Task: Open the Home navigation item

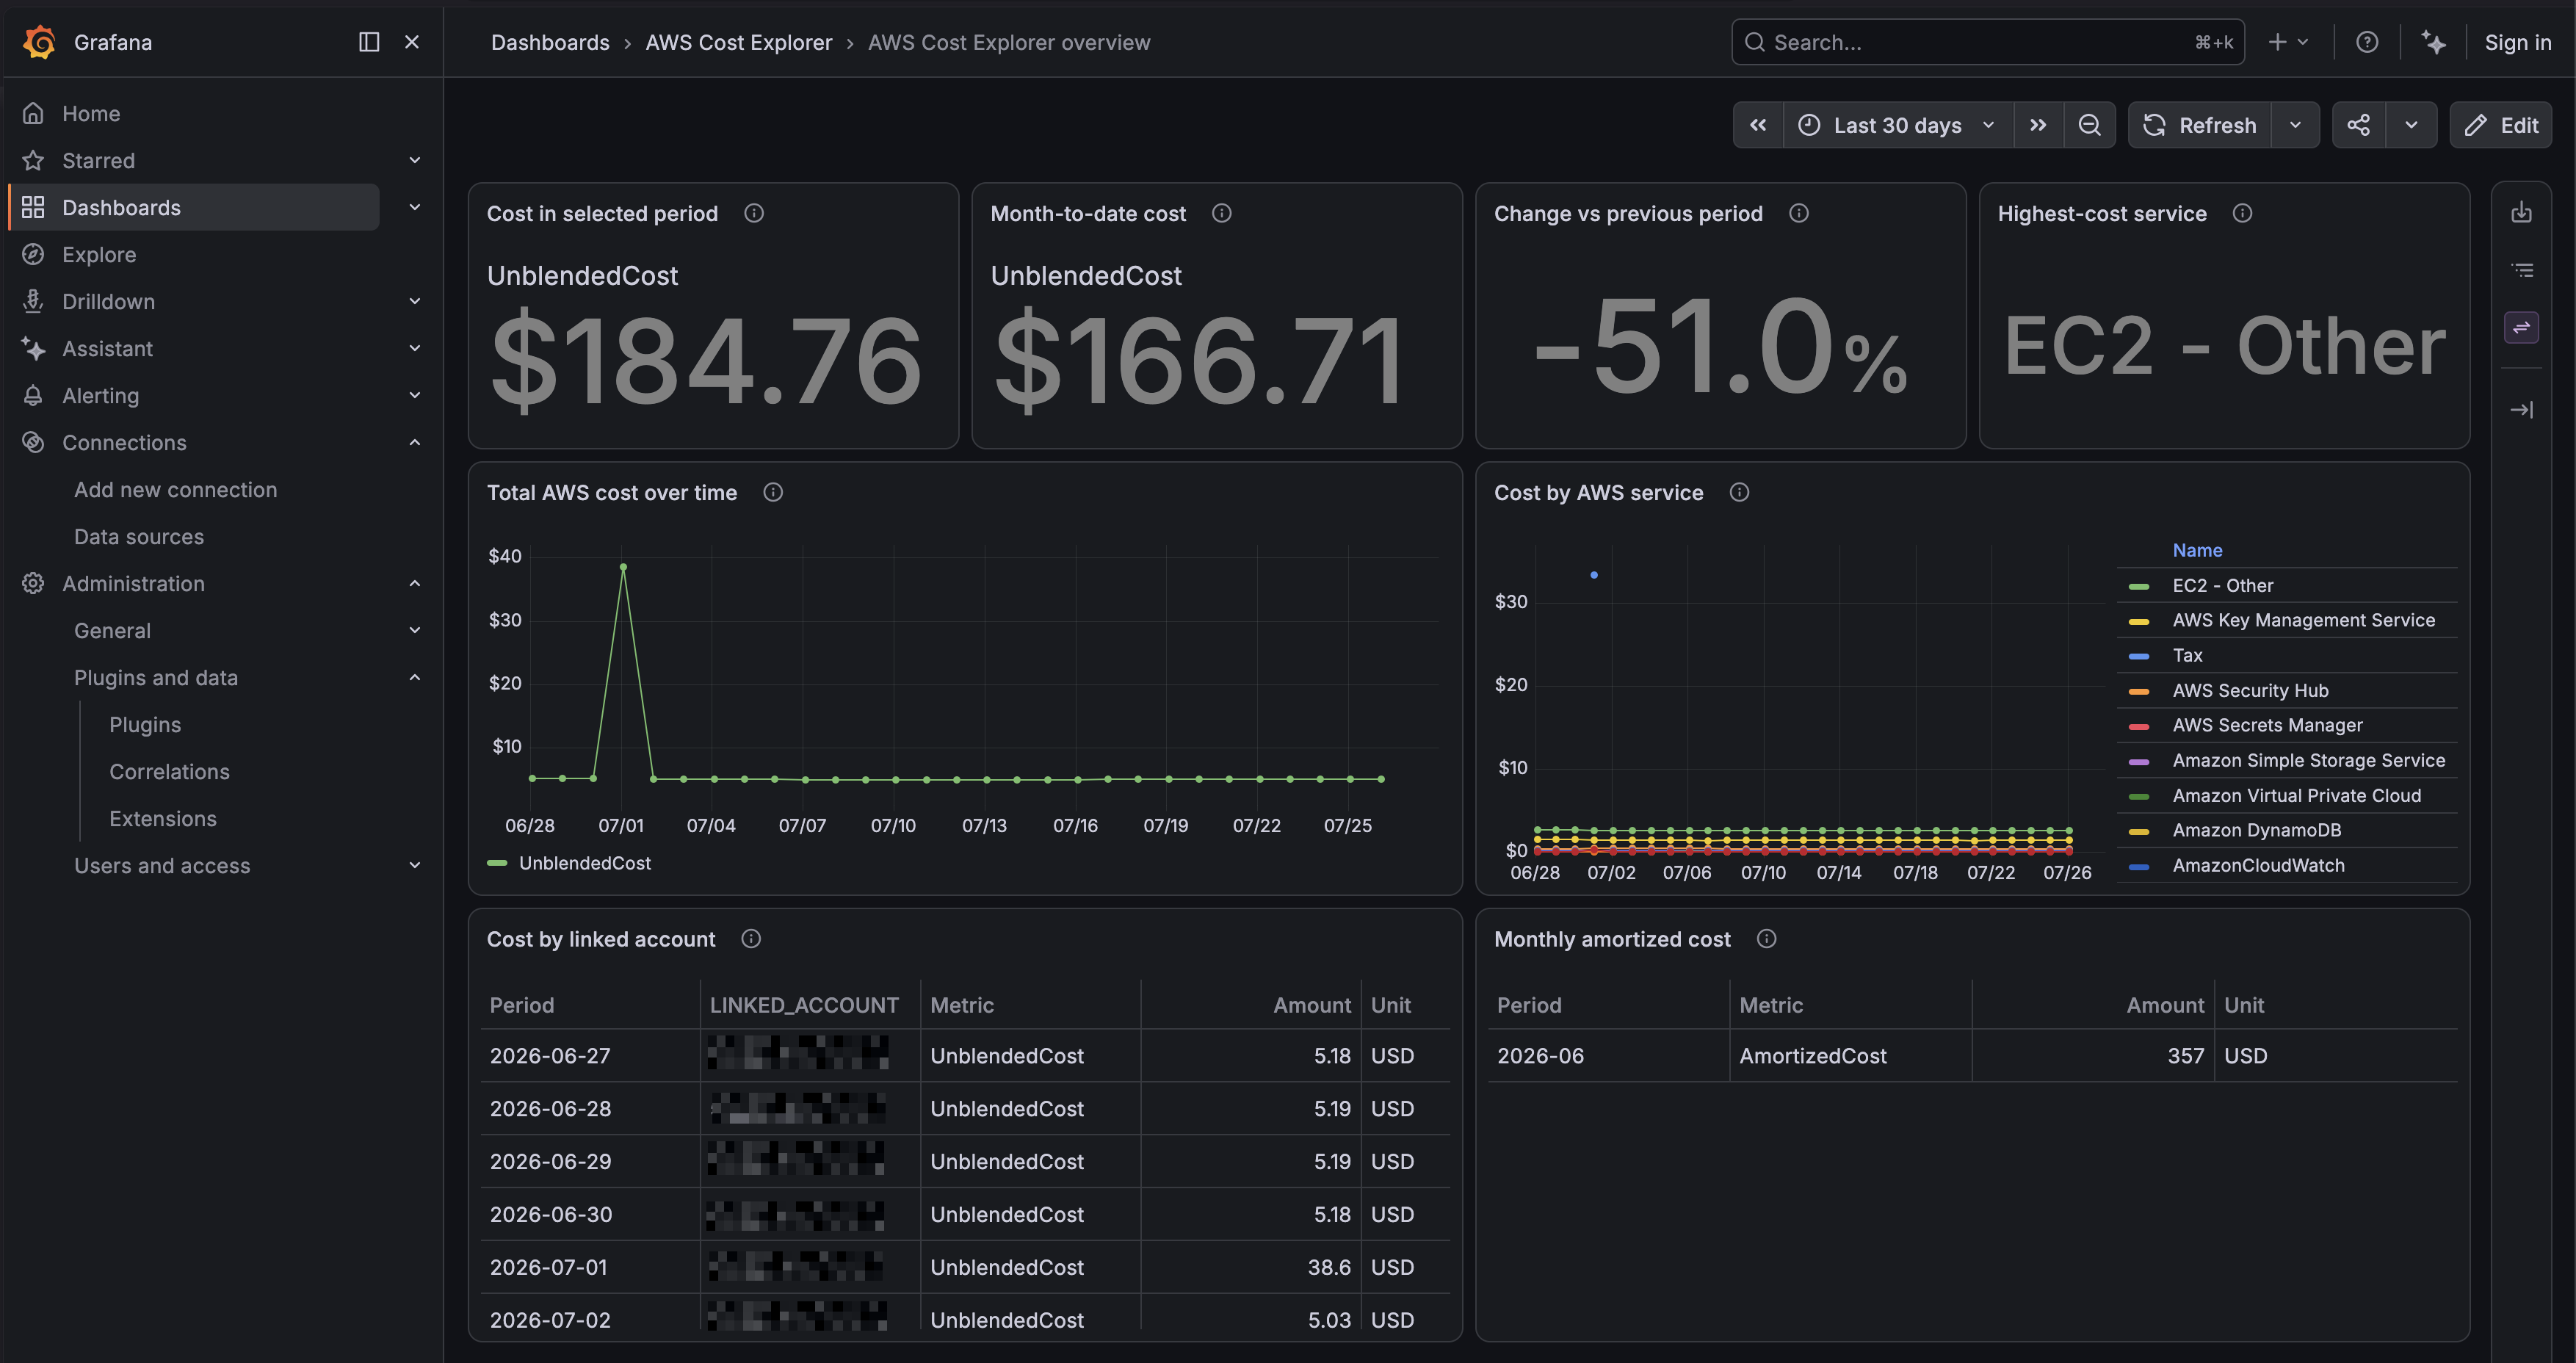Action: (91, 114)
